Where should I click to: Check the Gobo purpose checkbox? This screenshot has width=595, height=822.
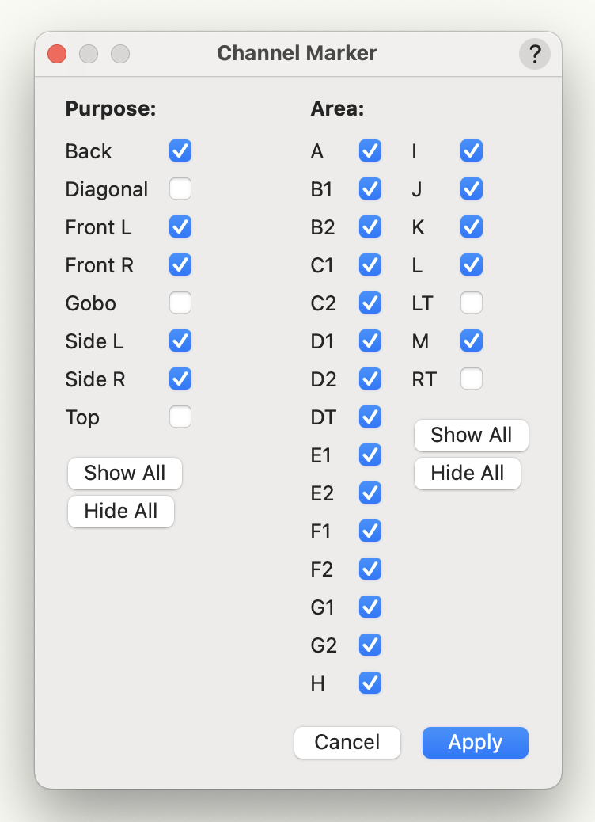click(x=180, y=303)
